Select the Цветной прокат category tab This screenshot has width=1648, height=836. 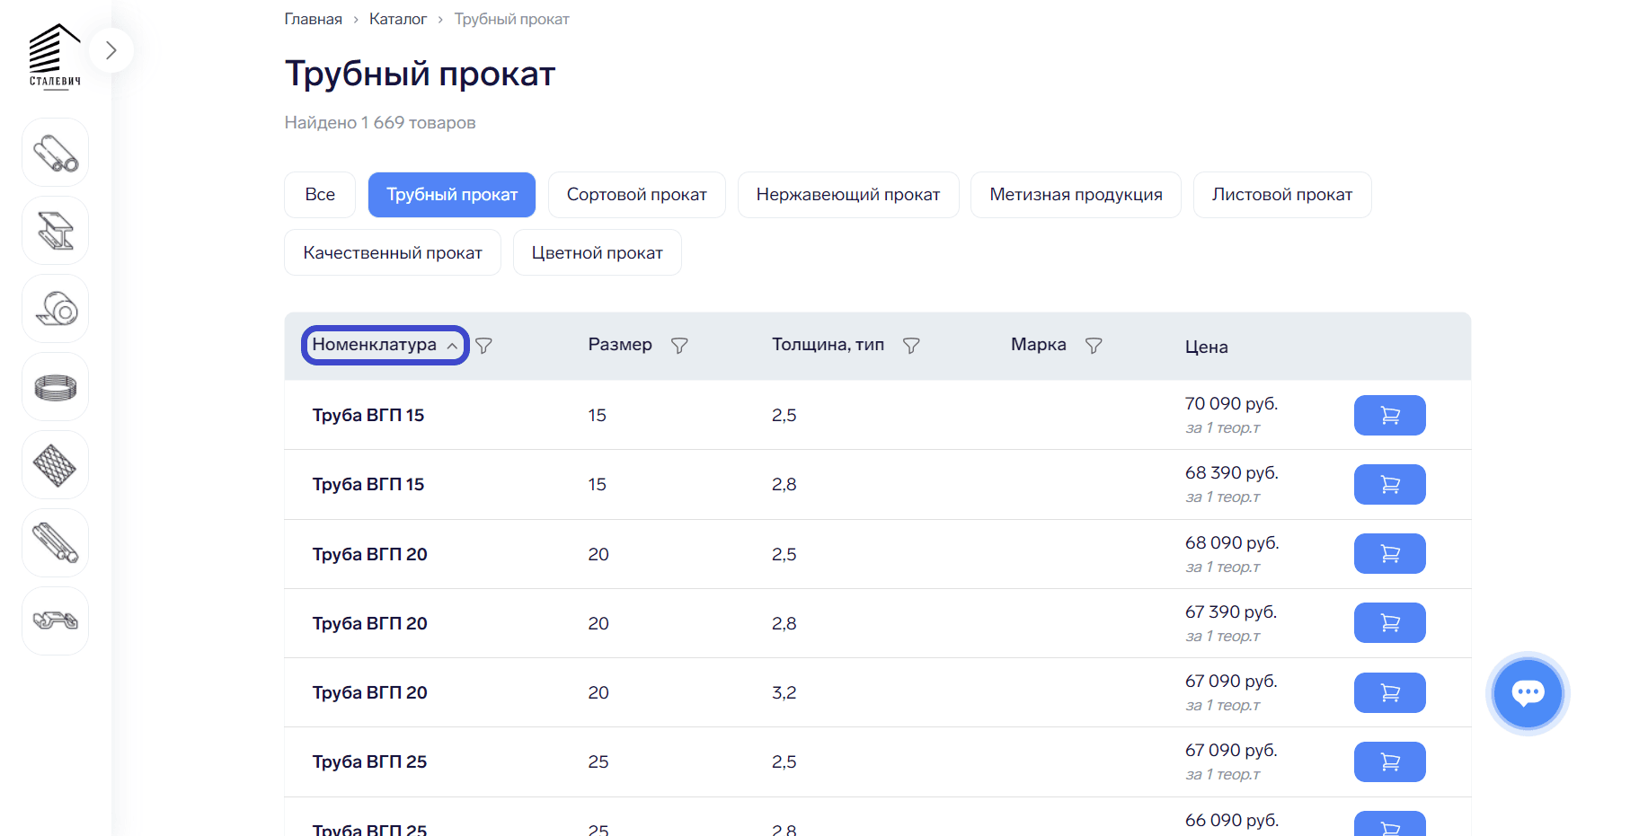pyautogui.click(x=598, y=252)
